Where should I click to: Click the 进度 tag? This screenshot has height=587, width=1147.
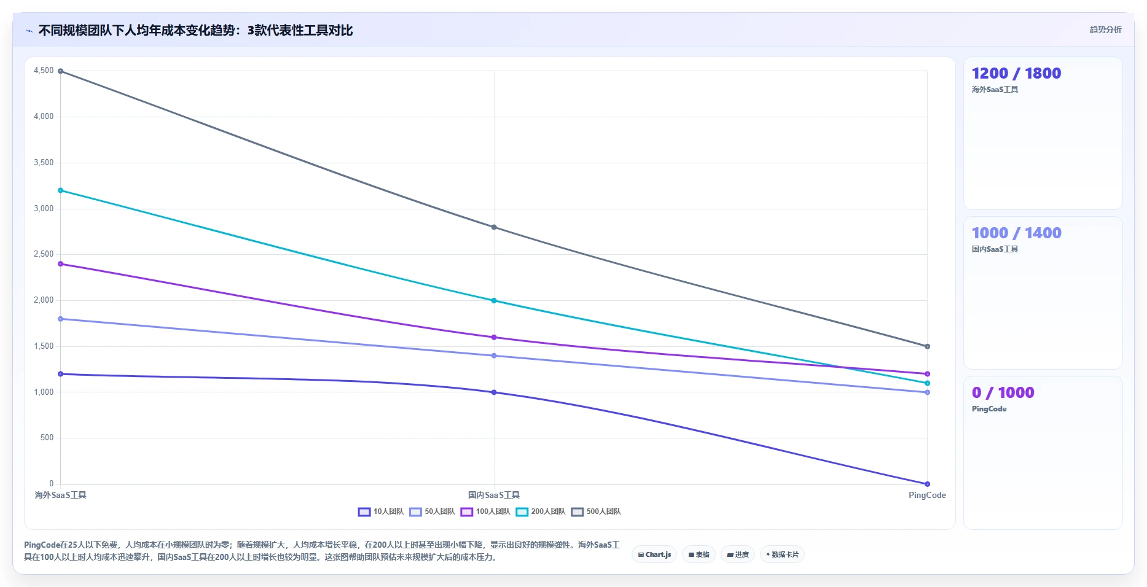point(738,554)
